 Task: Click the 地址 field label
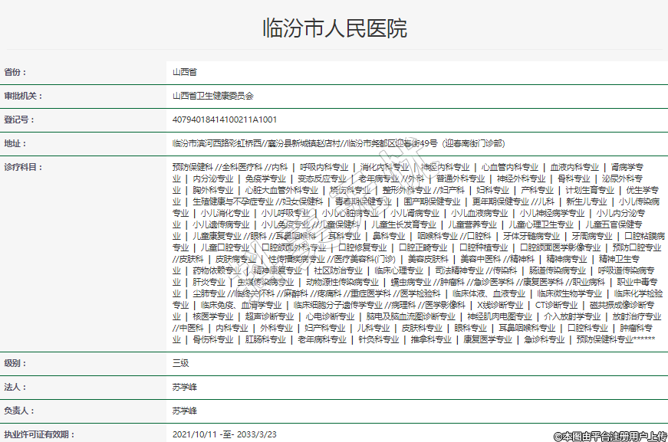[15, 143]
